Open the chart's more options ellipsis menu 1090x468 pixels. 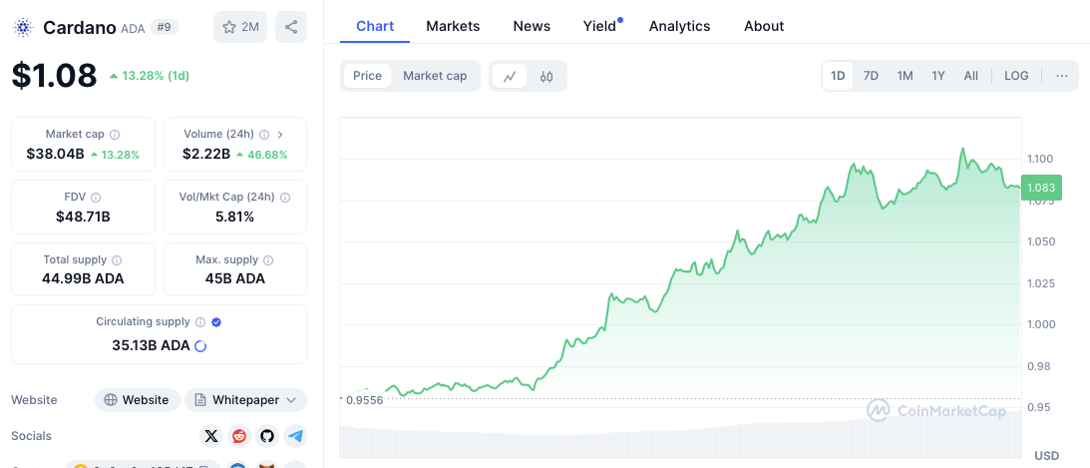1061,76
